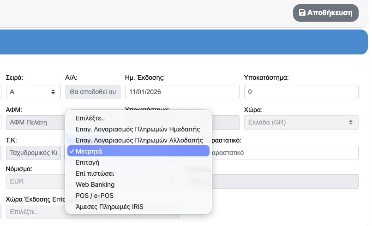Click the Ημ. Έκδοσης date field
372x226 pixels.
coord(182,92)
